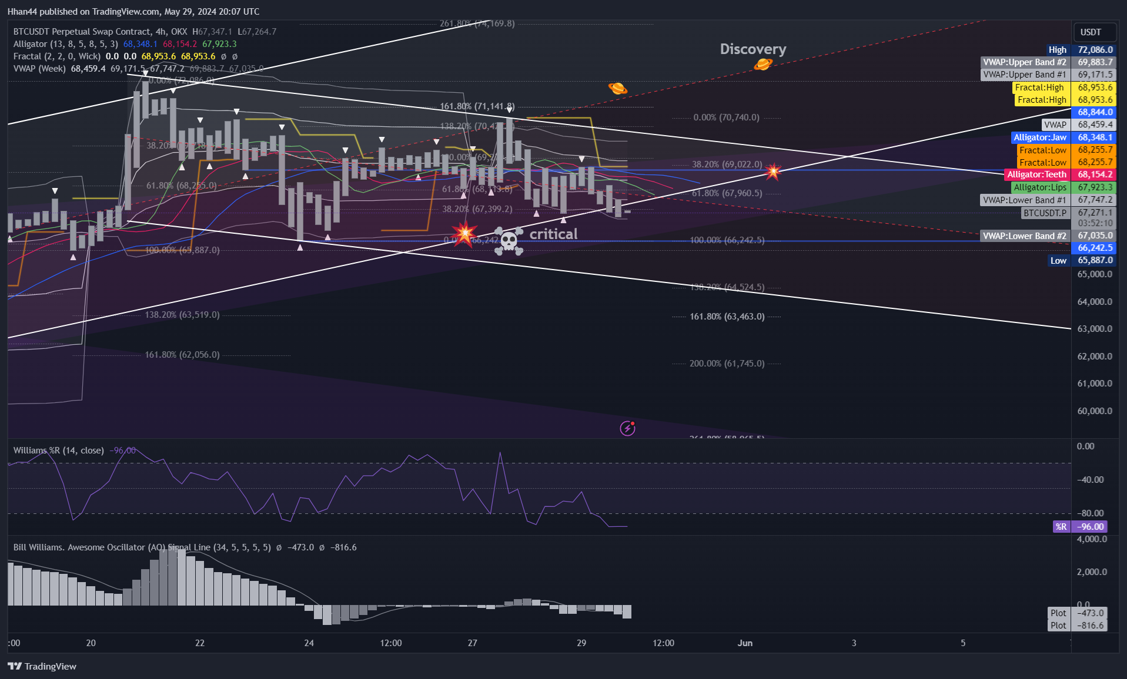Open the USDT currency selector

click(1095, 32)
